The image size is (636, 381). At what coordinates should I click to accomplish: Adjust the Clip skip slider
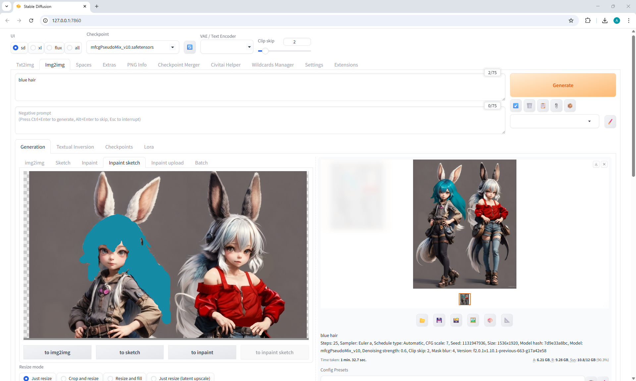265,51
